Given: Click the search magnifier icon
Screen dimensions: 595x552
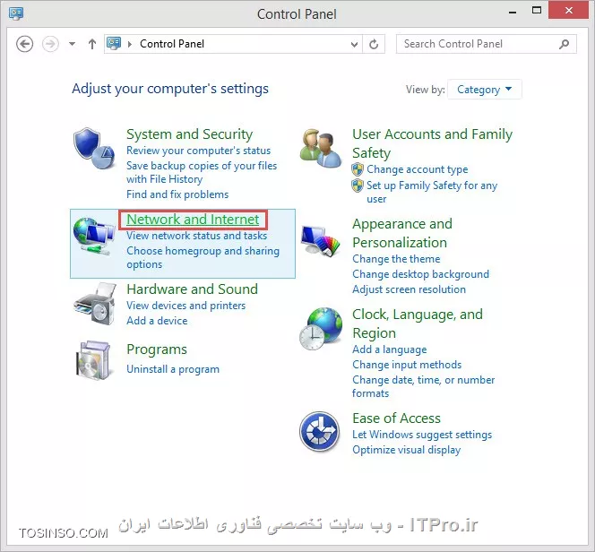Looking at the screenshot, I should click(565, 44).
